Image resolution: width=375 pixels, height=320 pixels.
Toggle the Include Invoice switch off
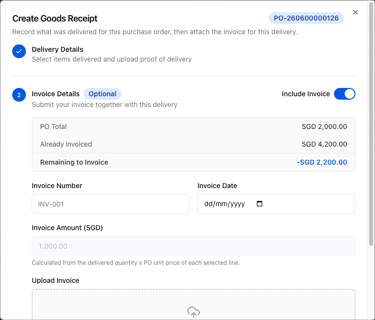(x=345, y=94)
